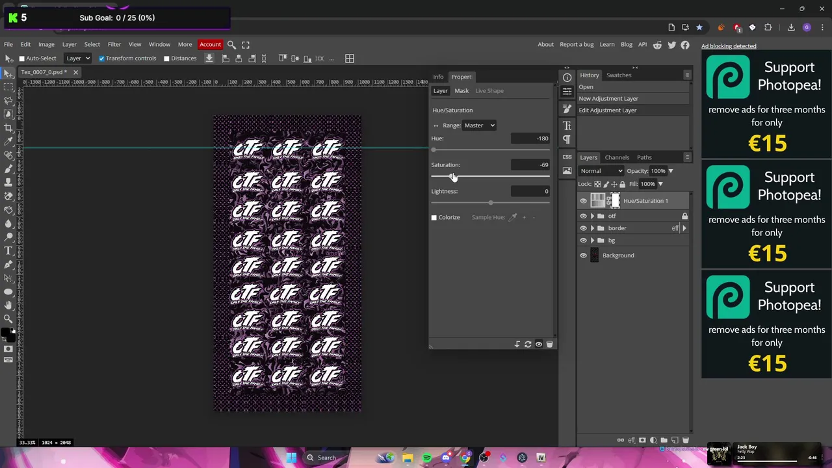832x468 pixels.
Task: Delete adjustment via Properties trash icon
Action: pyautogui.click(x=549, y=344)
